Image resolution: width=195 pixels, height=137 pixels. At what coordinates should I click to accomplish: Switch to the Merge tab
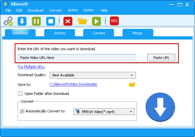click(x=138, y=33)
